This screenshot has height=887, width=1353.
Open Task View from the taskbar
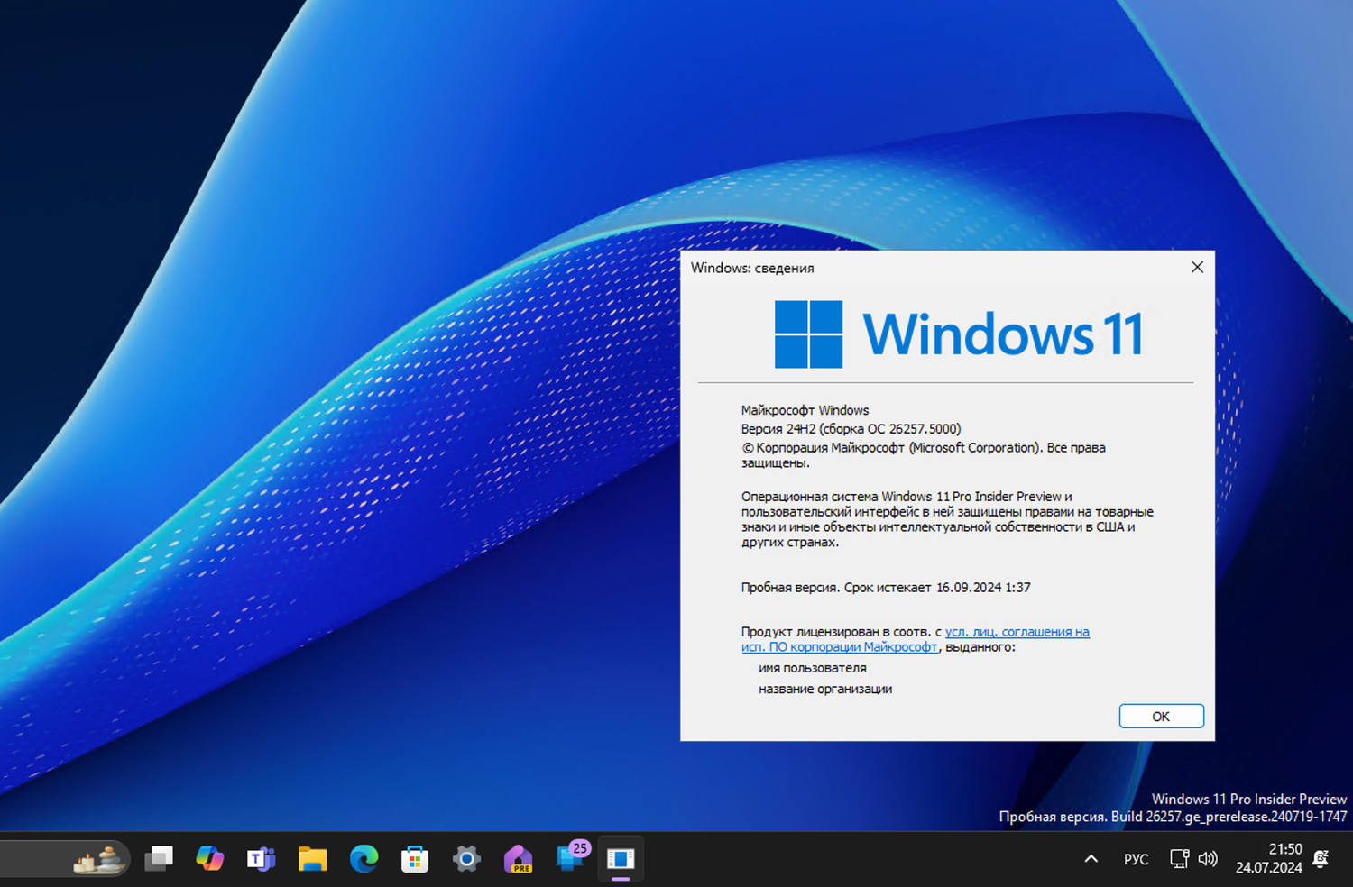click(159, 858)
